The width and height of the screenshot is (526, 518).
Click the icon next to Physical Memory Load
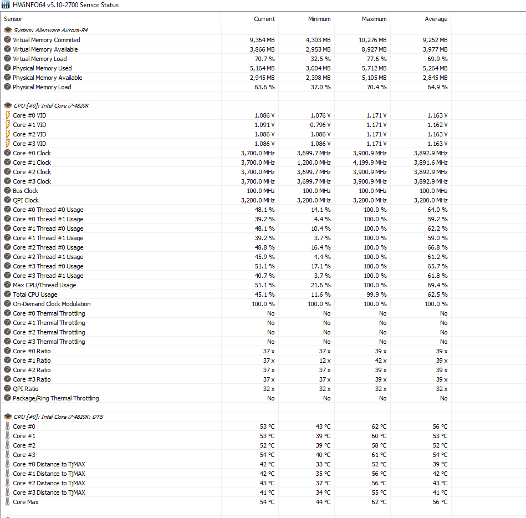pyautogui.click(x=7, y=87)
